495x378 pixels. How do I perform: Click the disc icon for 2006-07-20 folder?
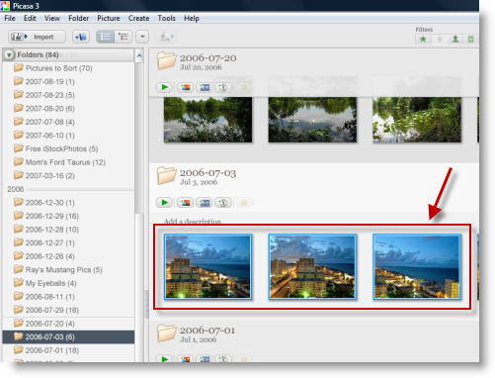223,87
